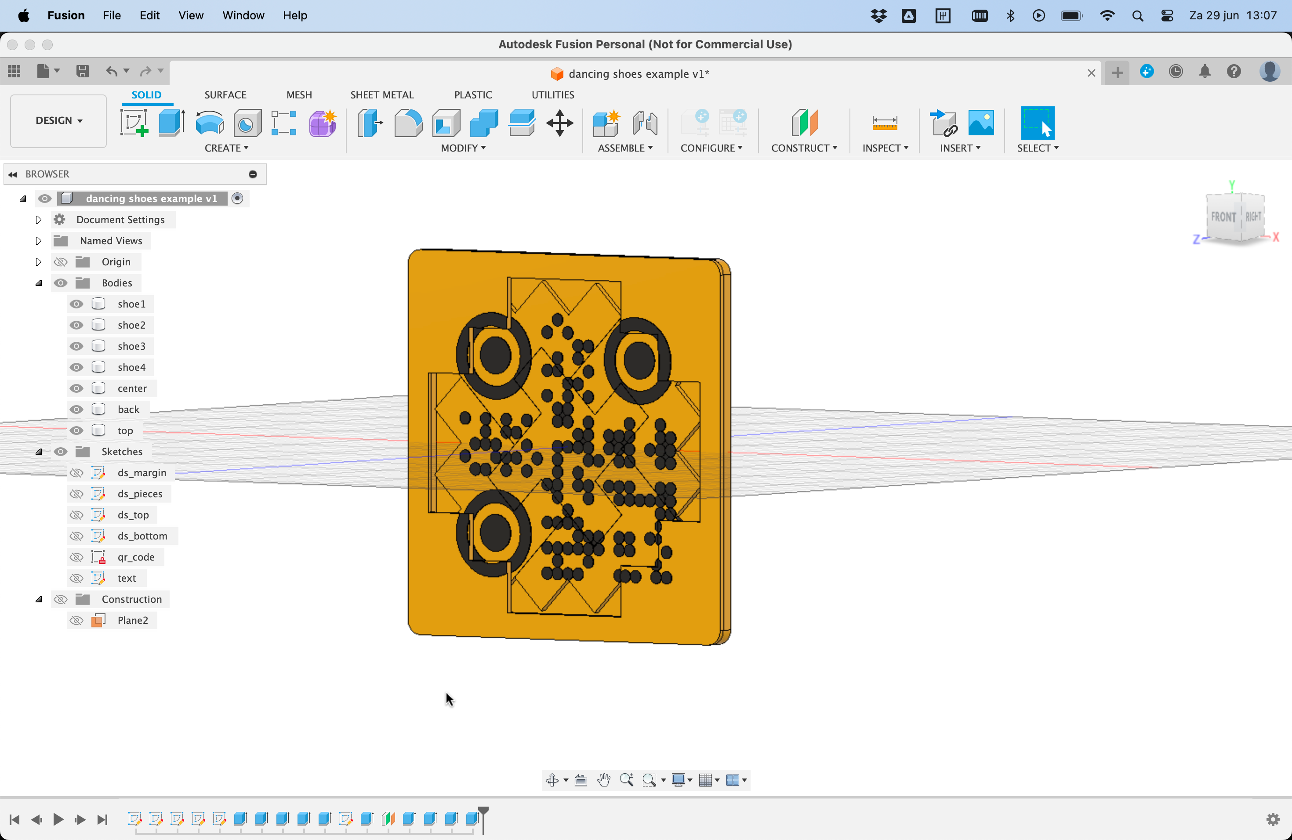Select the Extrude tool
Image resolution: width=1292 pixels, height=840 pixels.
tap(172, 123)
